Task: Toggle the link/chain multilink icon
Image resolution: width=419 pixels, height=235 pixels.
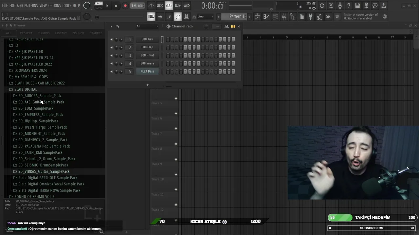Action: (x=178, y=17)
